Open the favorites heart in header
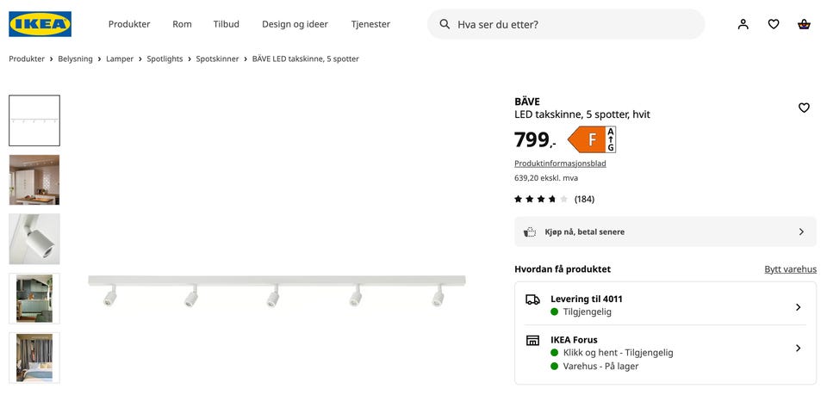Screen dimensions: 827x395 pos(774,24)
